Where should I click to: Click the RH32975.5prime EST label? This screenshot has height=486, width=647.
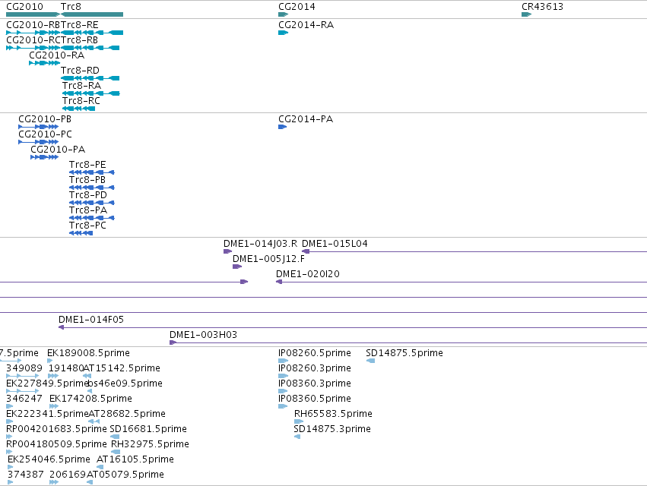coord(151,444)
